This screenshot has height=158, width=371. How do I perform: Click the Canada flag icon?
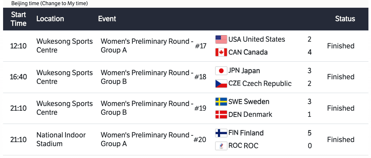point(221,52)
